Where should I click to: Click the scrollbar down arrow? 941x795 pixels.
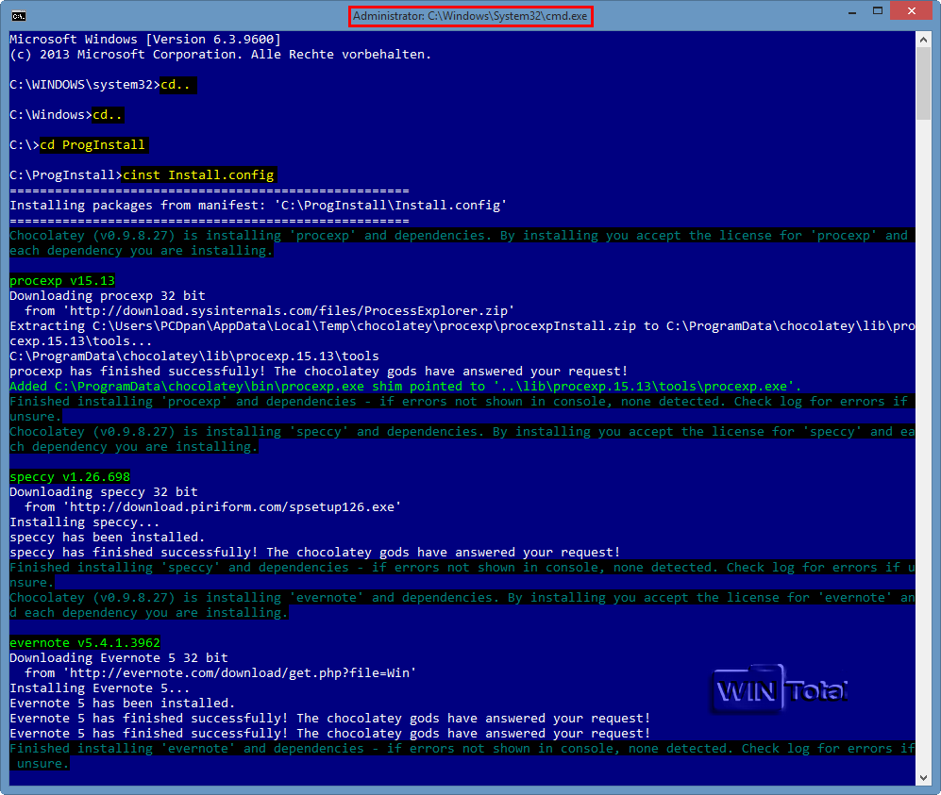click(x=923, y=778)
